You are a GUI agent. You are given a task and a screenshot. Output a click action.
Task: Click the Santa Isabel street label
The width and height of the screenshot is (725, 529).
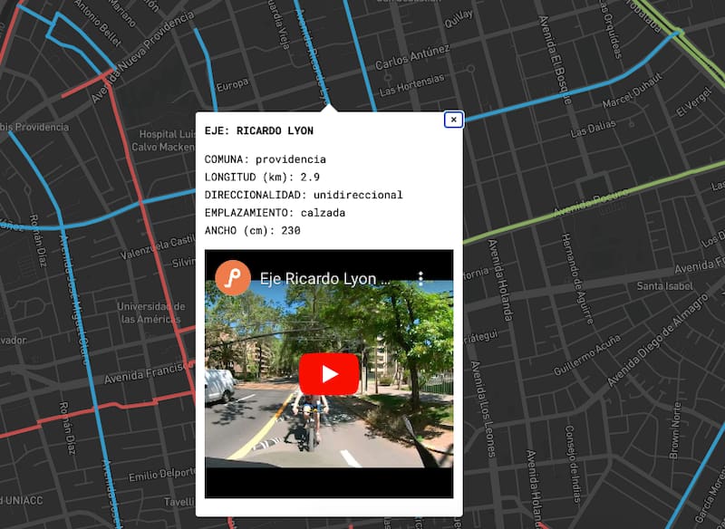(664, 286)
